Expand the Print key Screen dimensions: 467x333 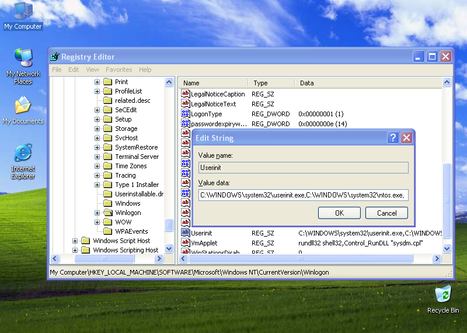point(97,82)
